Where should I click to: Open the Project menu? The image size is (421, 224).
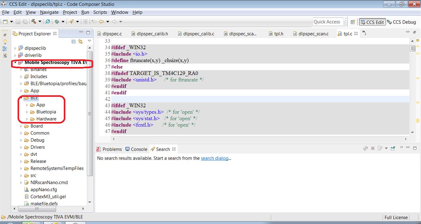tap(70, 12)
